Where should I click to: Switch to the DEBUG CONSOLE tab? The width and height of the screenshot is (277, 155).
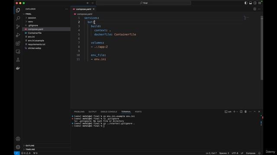click(x=109, y=112)
